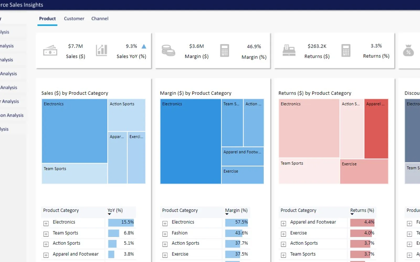Expand the Team Sports row in Returns table

coord(283,255)
